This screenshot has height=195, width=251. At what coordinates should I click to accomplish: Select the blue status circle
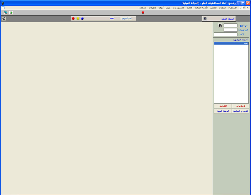coord(82,18)
